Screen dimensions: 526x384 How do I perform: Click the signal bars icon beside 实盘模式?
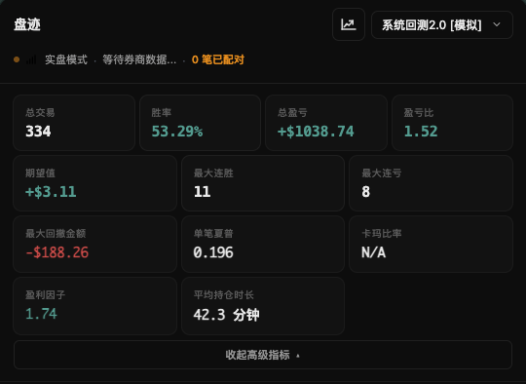click(x=31, y=59)
